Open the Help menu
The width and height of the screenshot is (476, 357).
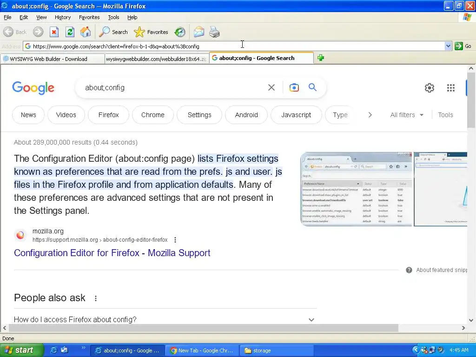pyautogui.click(x=132, y=17)
